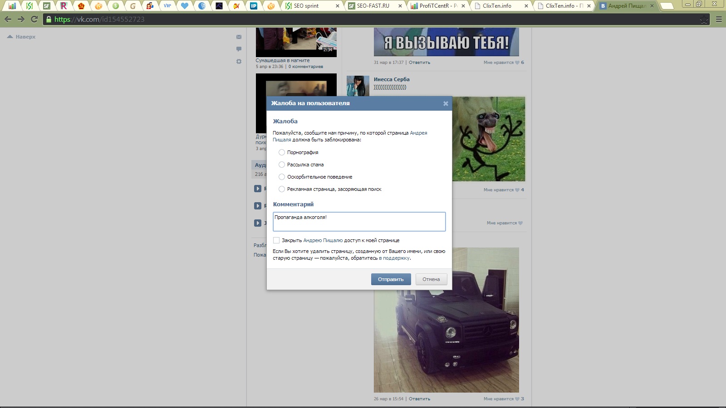Switch to the pinned red star emblem tab

pos(81,6)
